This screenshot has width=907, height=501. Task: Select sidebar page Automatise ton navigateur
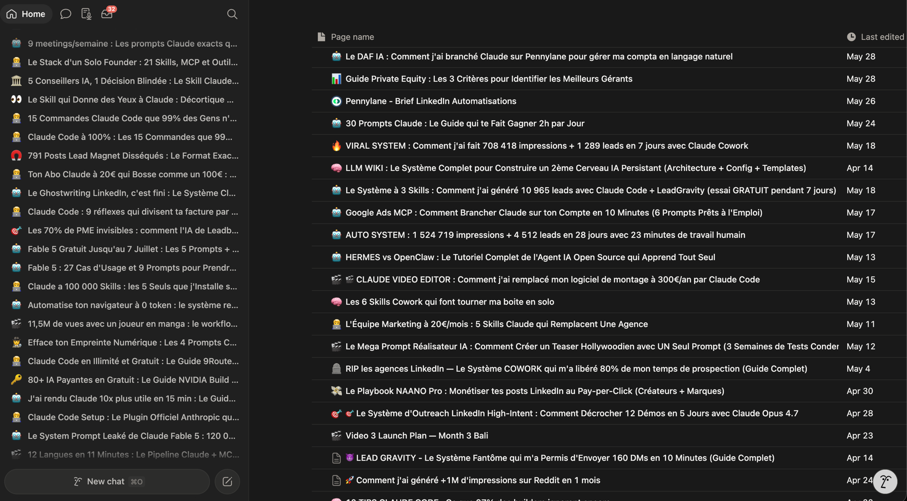point(125,305)
